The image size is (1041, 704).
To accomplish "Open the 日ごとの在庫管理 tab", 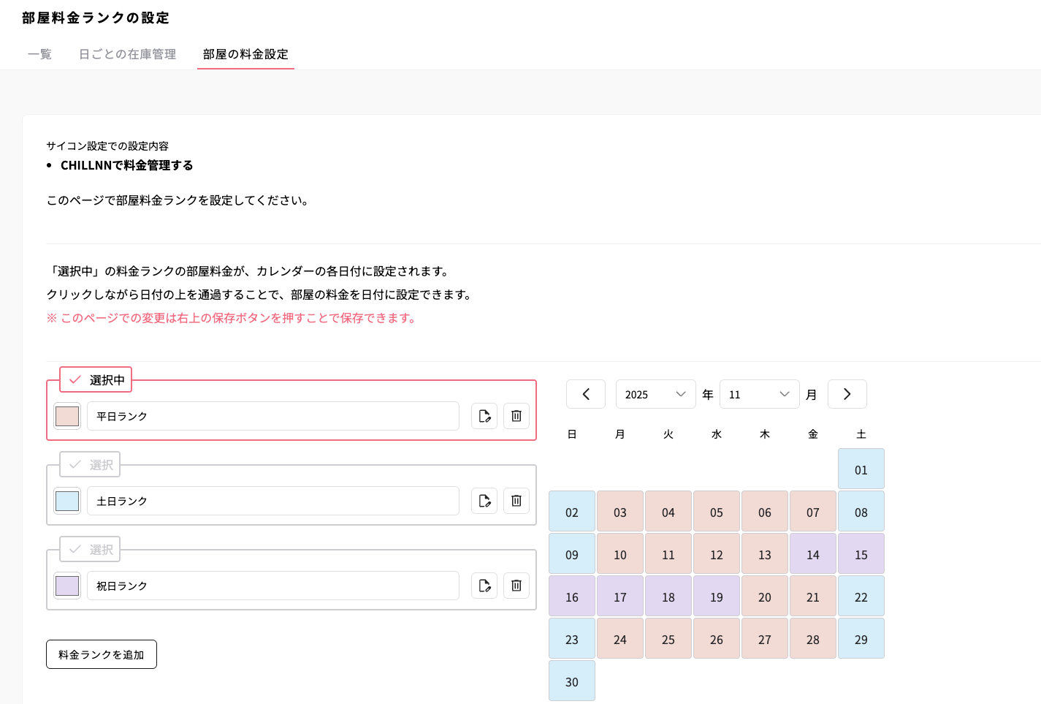I will [x=127, y=53].
